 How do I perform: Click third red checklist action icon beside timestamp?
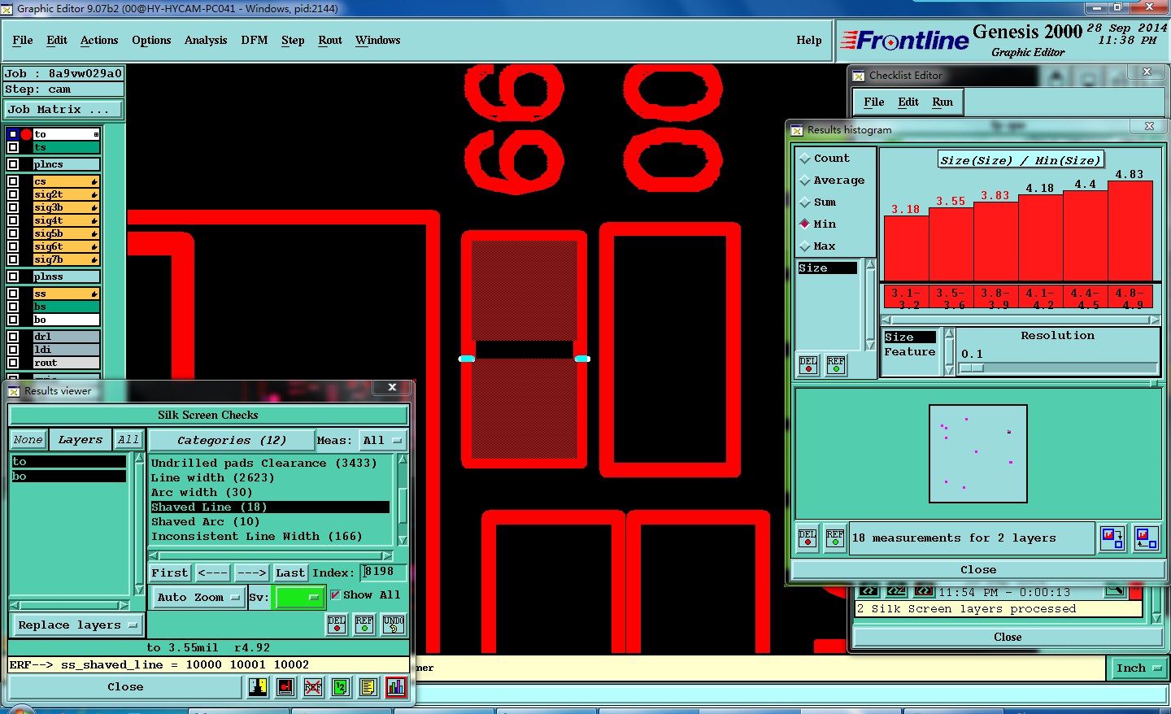(x=924, y=591)
